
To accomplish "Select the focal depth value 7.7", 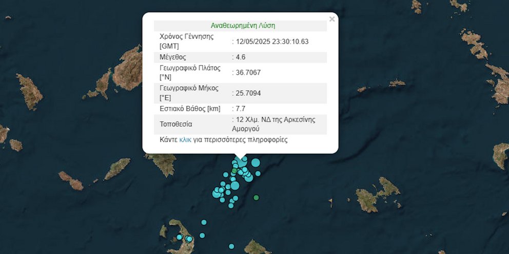I will click(x=240, y=109).
